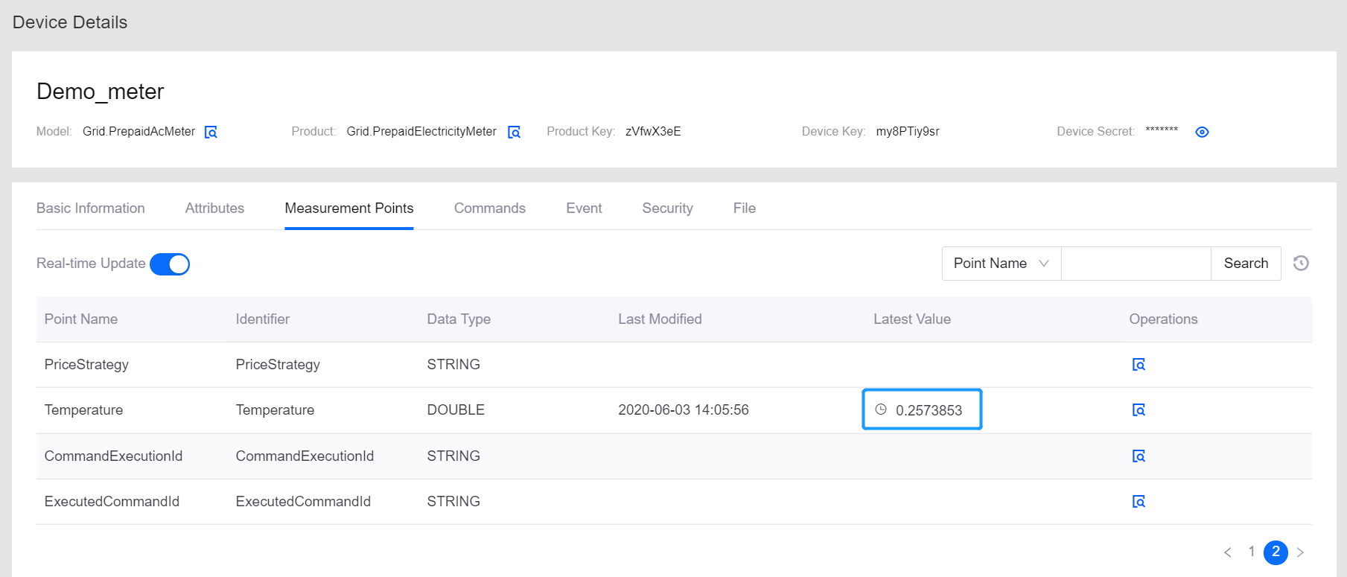Image resolution: width=1347 pixels, height=577 pixels.
Task: Click the search text input field
Action: pyautogui.click(x=1136, y=264)
